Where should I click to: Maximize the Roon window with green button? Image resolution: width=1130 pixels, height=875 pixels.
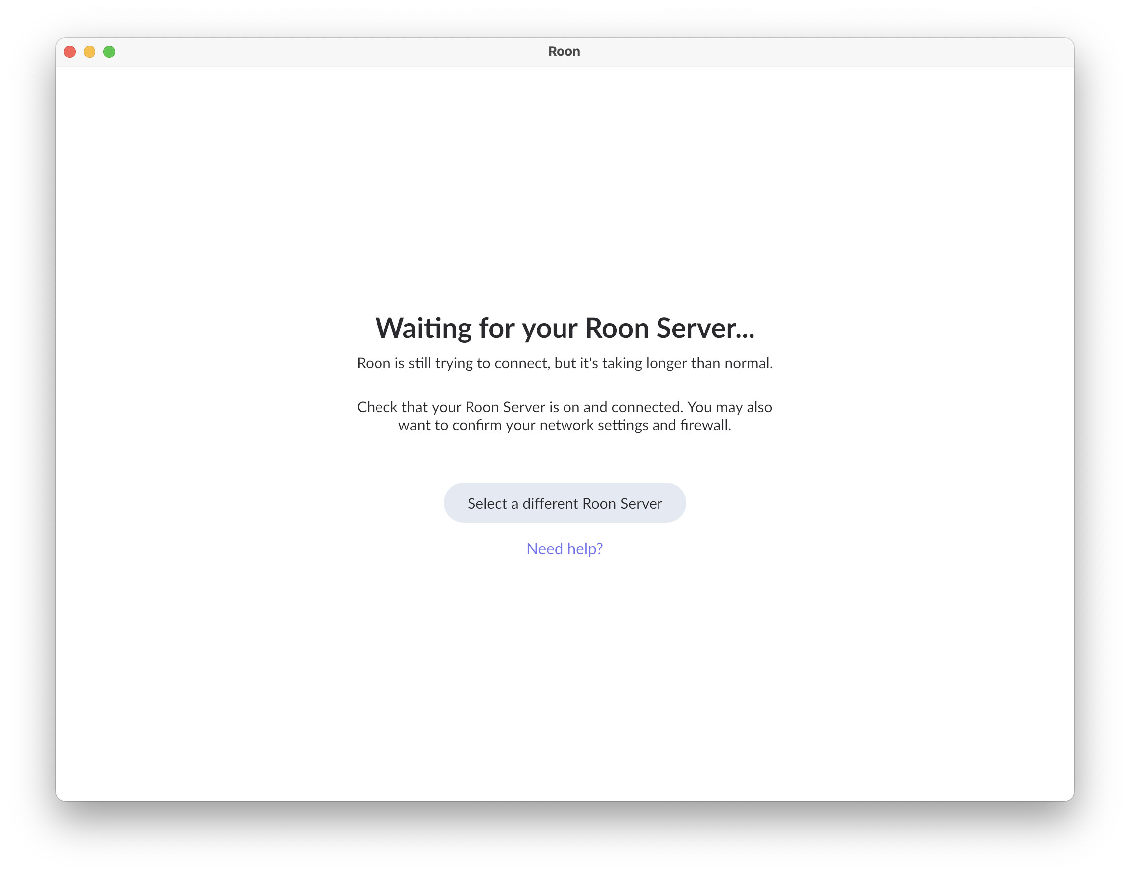(x=109, y=52)
